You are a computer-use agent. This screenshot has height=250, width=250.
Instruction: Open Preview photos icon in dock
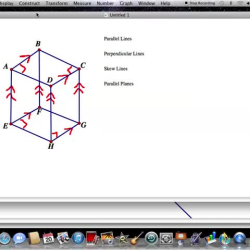click(63, 238)
